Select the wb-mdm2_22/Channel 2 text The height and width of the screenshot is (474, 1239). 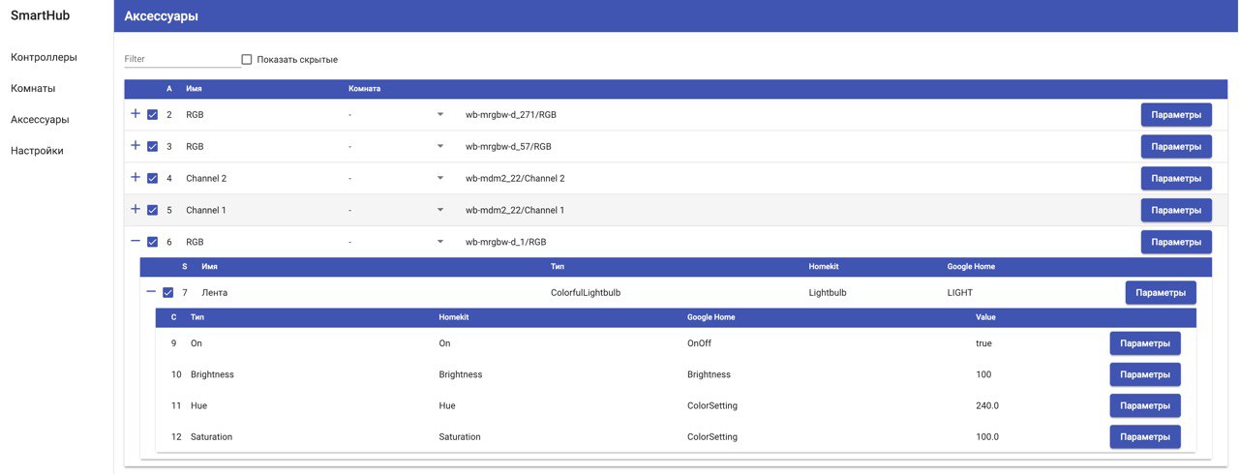[515, 179]
